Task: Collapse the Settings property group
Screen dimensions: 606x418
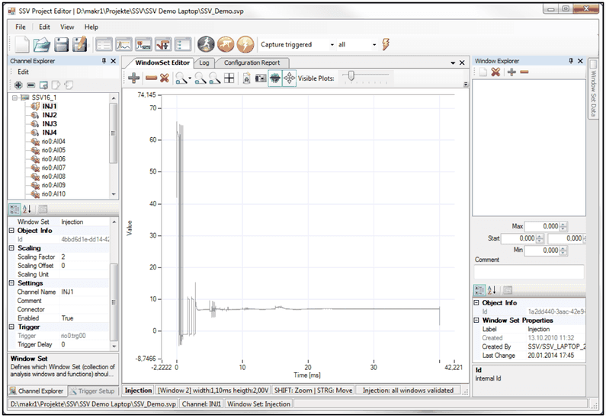Action: pos(11,283)
